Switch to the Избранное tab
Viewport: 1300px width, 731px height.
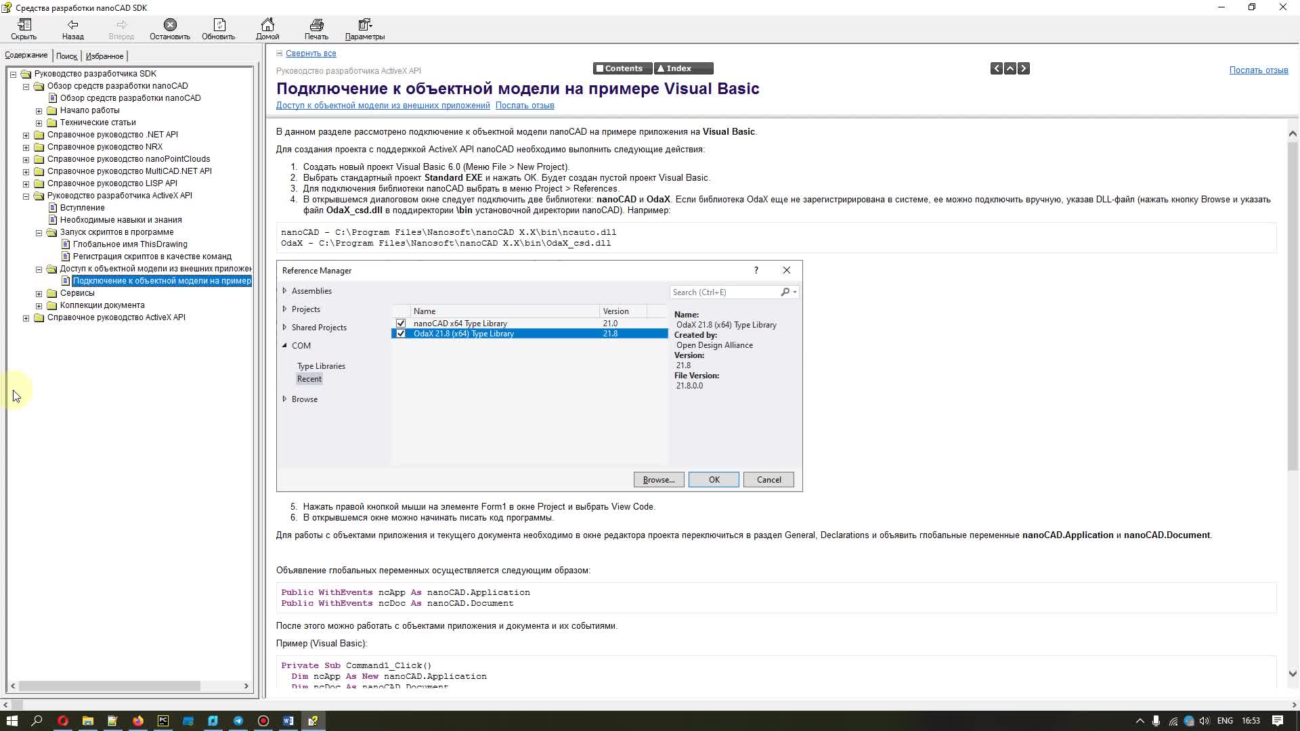104,56
